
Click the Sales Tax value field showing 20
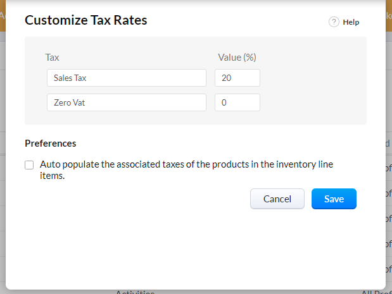click(x=237, y=78)
